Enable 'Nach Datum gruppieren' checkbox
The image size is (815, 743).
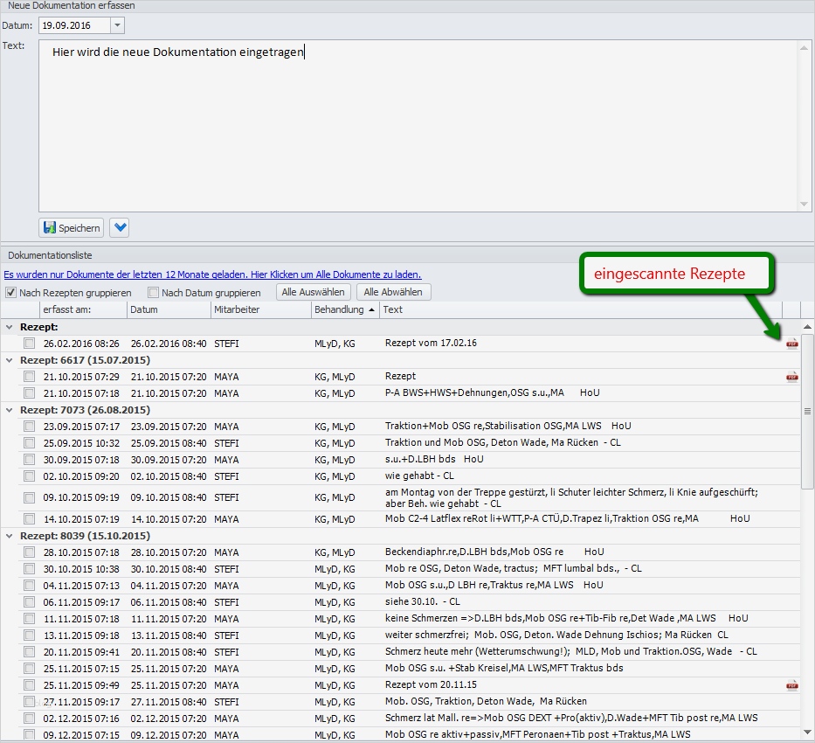click(x=154, y=293)
